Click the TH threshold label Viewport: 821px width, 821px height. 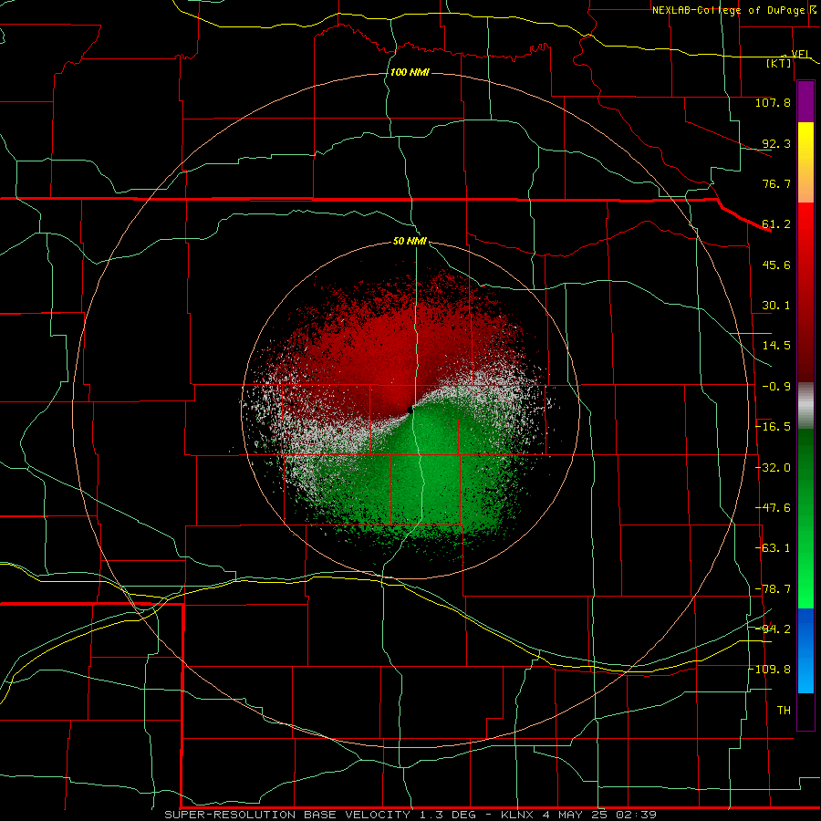pos(784,711)
